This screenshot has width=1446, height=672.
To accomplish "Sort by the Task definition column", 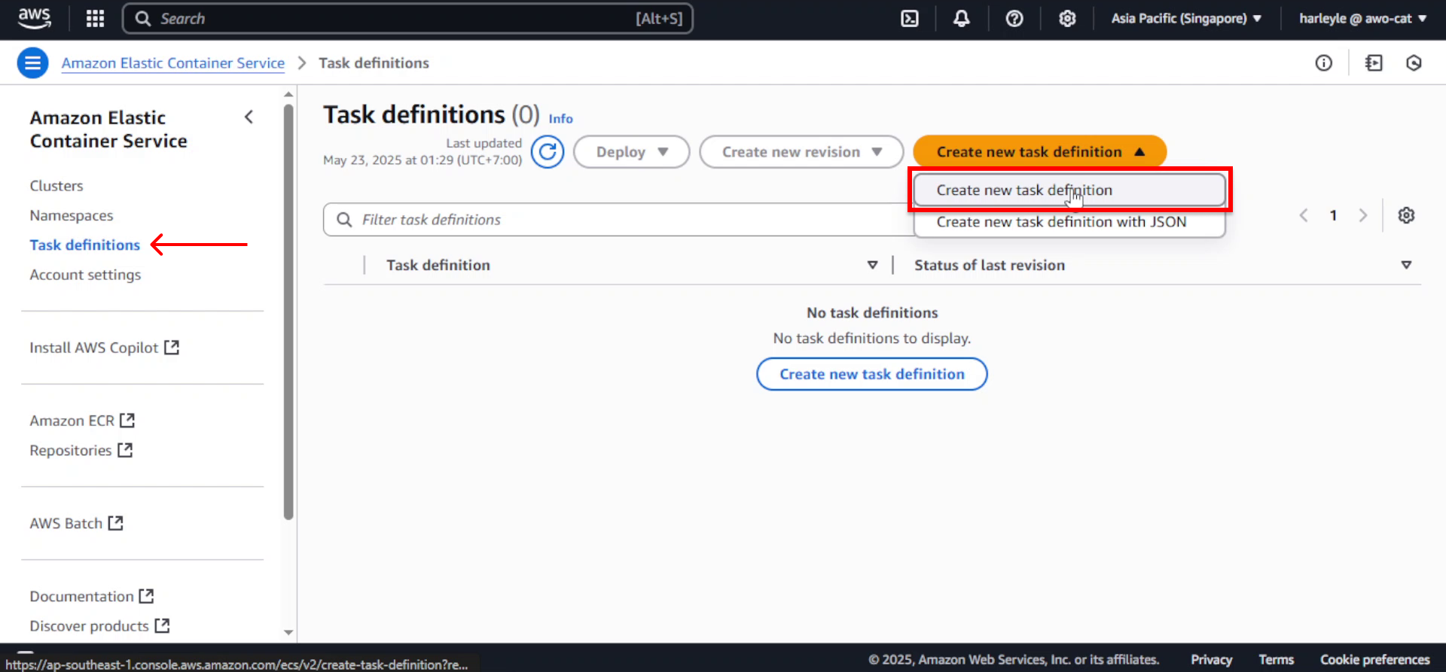I will click(x=872, y=265).
